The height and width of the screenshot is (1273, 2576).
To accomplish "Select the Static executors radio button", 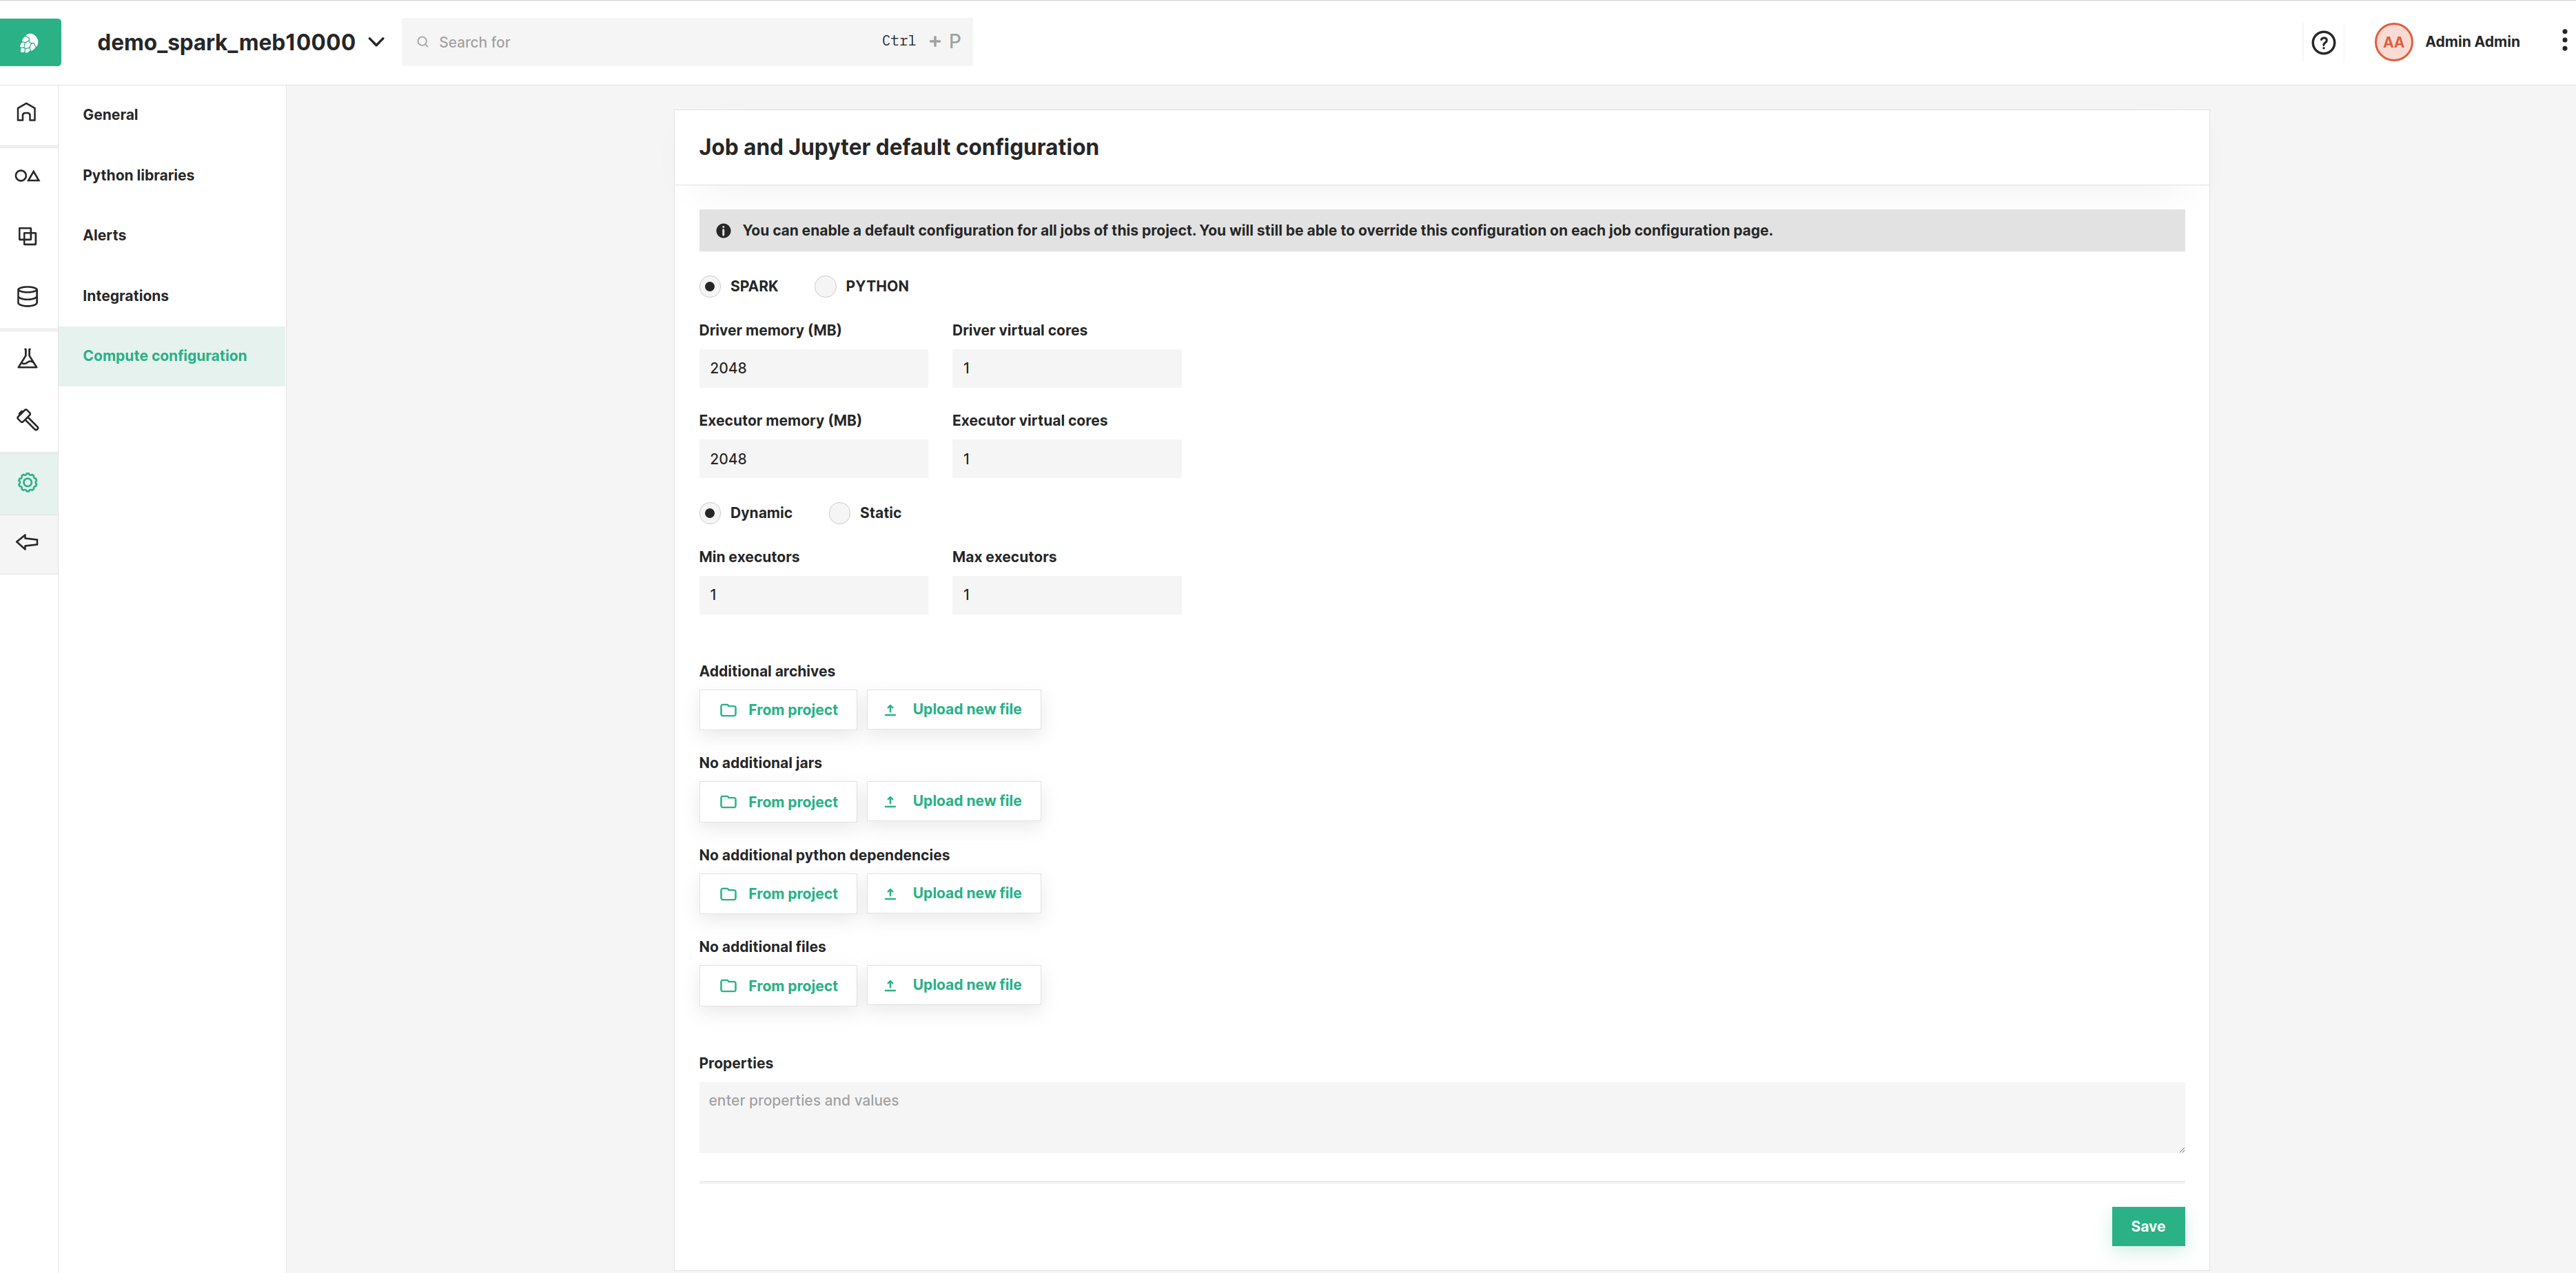I will tap(839, 513).
